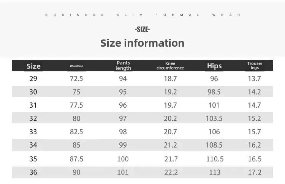This screenshot has height=184, width=285.
Task: Click the -SIZE- label above the heading
Action: point(142,29)
